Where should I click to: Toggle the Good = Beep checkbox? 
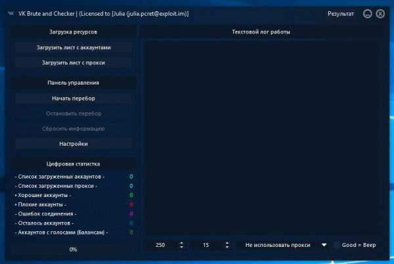[336, 245]
